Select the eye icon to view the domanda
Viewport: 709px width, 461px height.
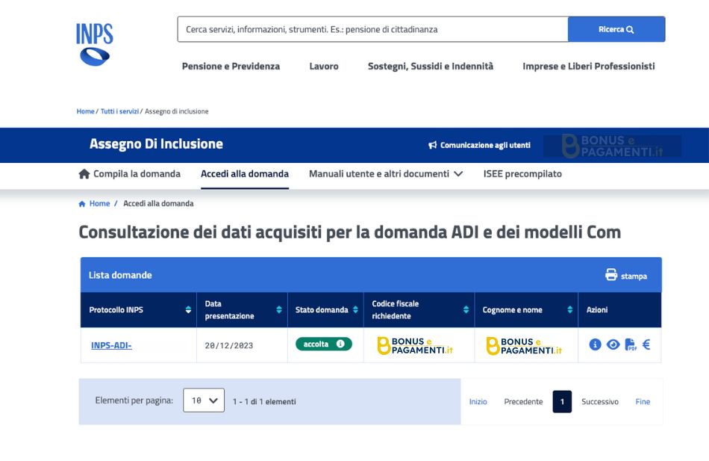pyautogui.click(x=613, y=344)
